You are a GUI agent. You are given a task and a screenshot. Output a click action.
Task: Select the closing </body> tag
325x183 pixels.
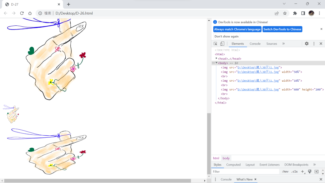coord(224,98)
